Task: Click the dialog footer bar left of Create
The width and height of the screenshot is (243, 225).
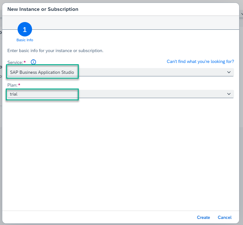Action: pos(96,217)
